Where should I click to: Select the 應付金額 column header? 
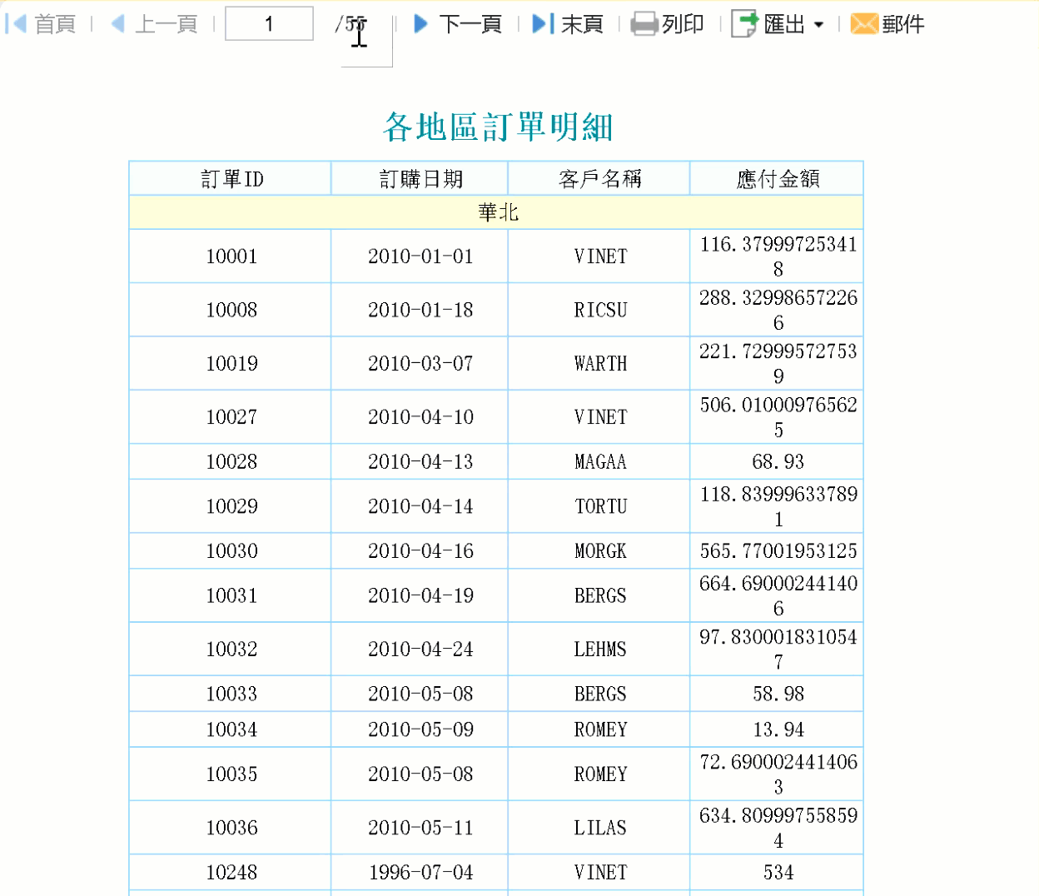point(777,178)
